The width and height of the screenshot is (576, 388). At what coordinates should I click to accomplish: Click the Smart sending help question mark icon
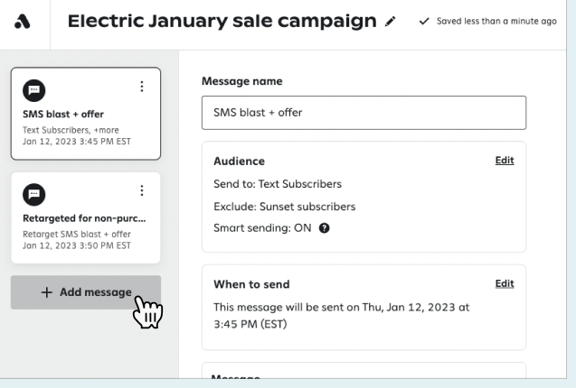(x=324, y=228)
